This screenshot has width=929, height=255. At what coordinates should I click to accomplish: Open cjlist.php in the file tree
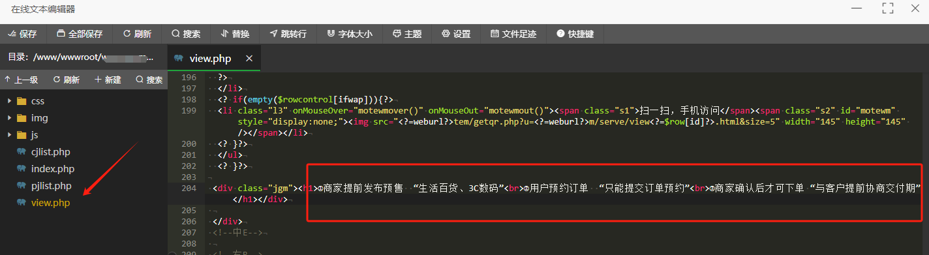coord(51,152)
